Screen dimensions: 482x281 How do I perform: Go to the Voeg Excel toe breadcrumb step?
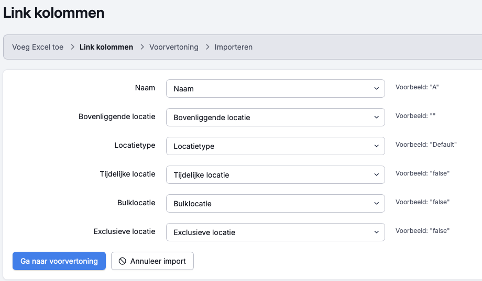pyautogui.click(x=38, y=47)
